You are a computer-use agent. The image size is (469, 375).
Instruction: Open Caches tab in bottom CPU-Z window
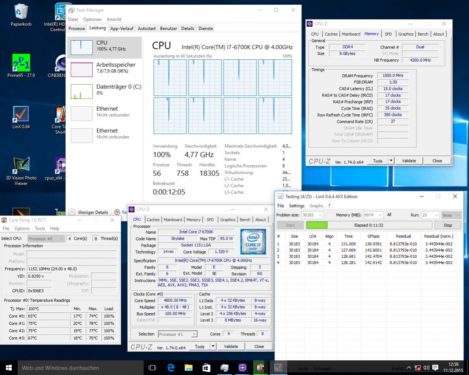point(153,220)
